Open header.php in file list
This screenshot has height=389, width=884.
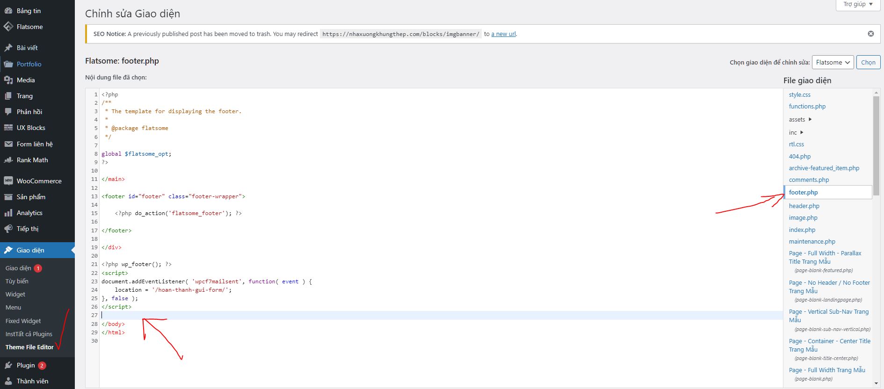point(804,206)
